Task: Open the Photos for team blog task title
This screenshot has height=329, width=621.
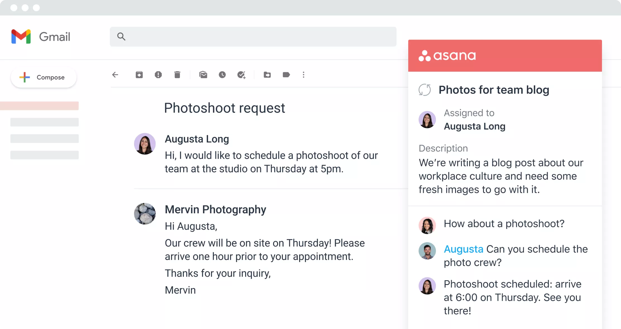Action: coord(494,90)
